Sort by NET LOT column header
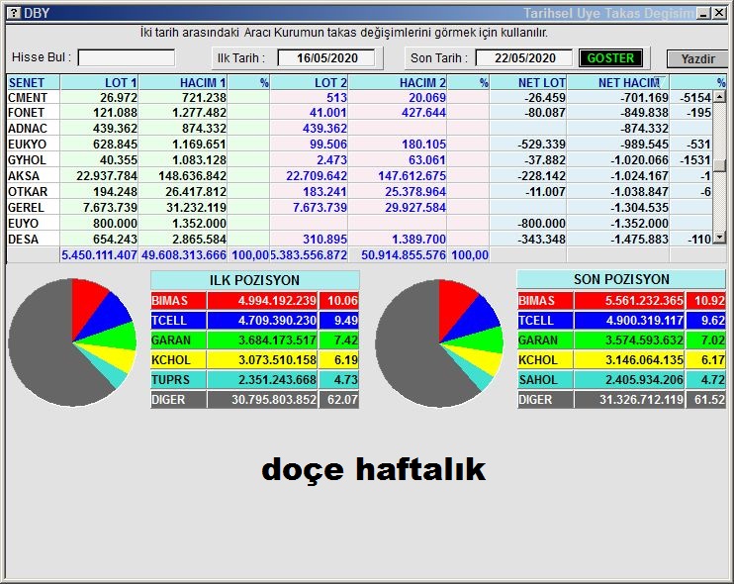Image resolution: width=734 pixels, height=584 pixels. point(528,82)
